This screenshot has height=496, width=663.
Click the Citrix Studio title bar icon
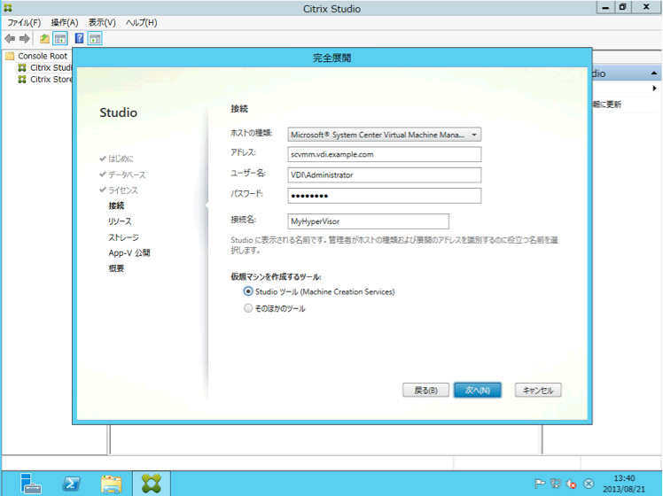[8, 8]
